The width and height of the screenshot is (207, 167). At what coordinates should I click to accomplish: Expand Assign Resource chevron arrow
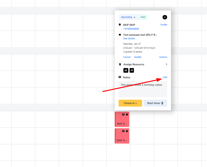(x=166, y=64)
